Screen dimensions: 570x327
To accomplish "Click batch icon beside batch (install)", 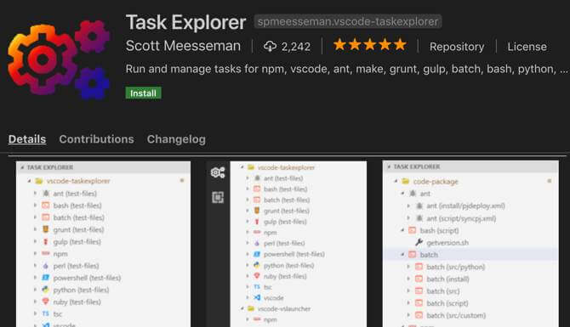I will 419,279.
